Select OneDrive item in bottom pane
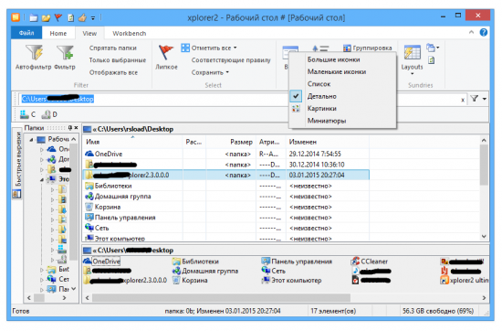The image size is (502, 331). [102, 262]
